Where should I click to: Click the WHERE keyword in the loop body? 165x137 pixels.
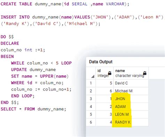point(18,83)
